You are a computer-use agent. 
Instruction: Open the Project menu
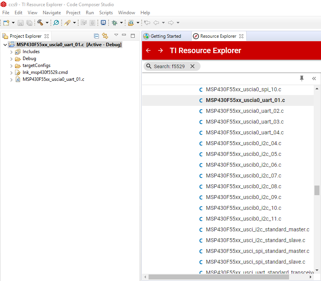click(73, 13)
